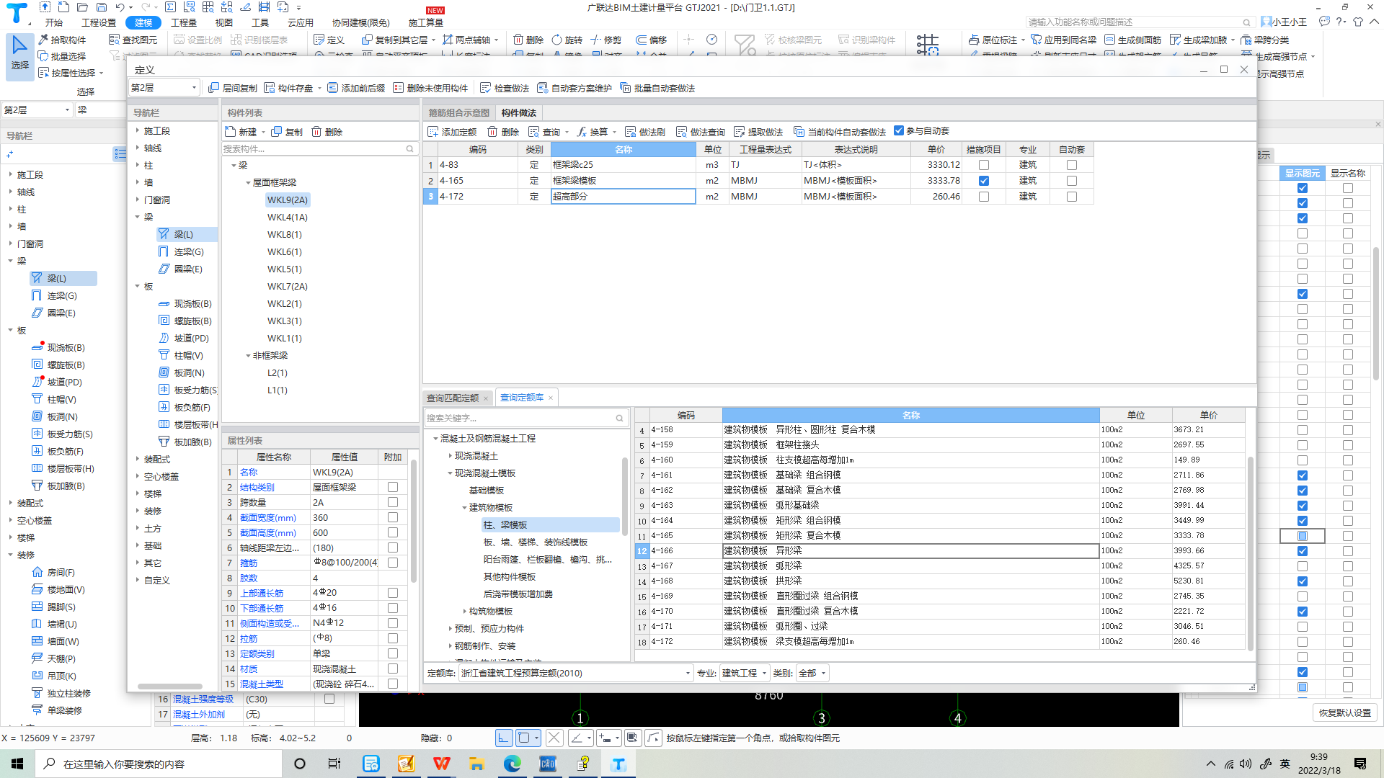Viewport: 1384px width, 778px height.
Task: Click 按属性选择 button
Action: 71,73
